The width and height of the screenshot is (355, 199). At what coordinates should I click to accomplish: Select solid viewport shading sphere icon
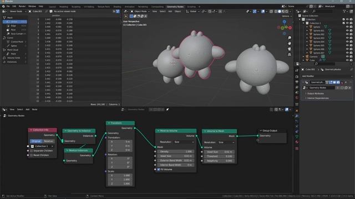tap(280, 11)
